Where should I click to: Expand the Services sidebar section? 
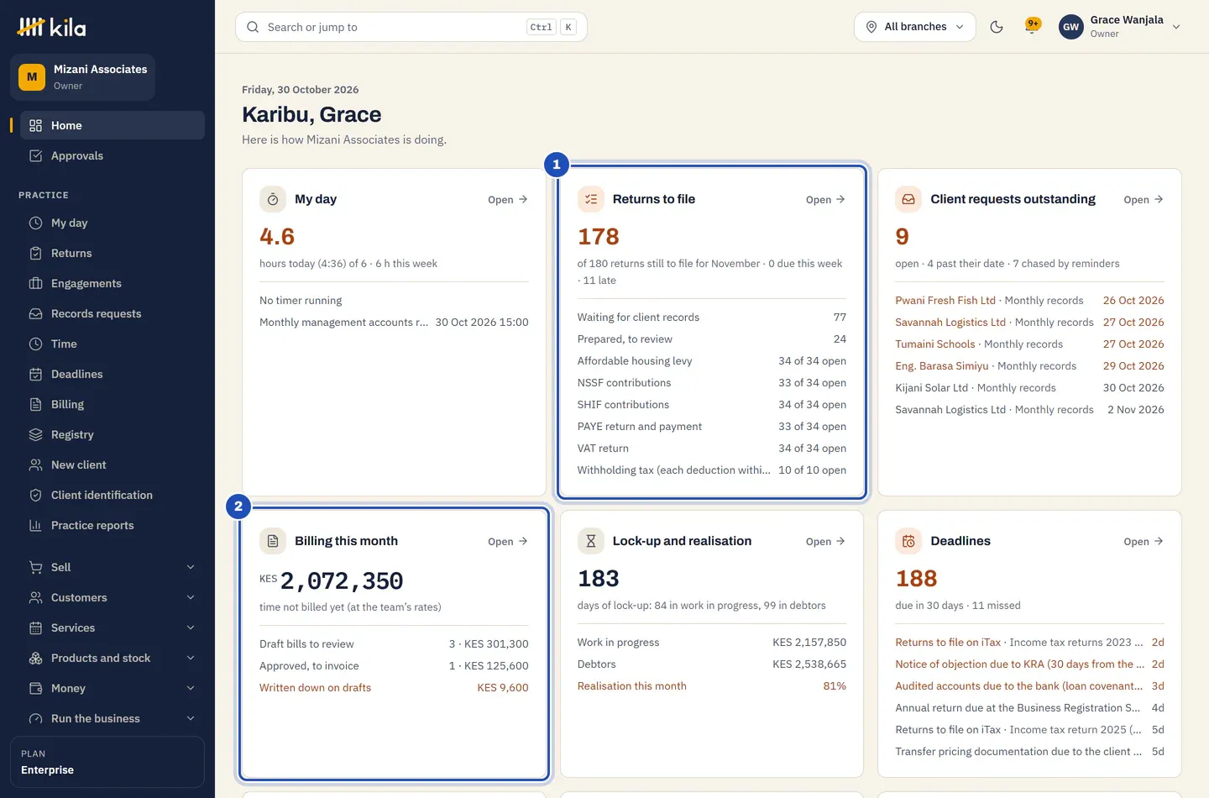click(112, 627)
